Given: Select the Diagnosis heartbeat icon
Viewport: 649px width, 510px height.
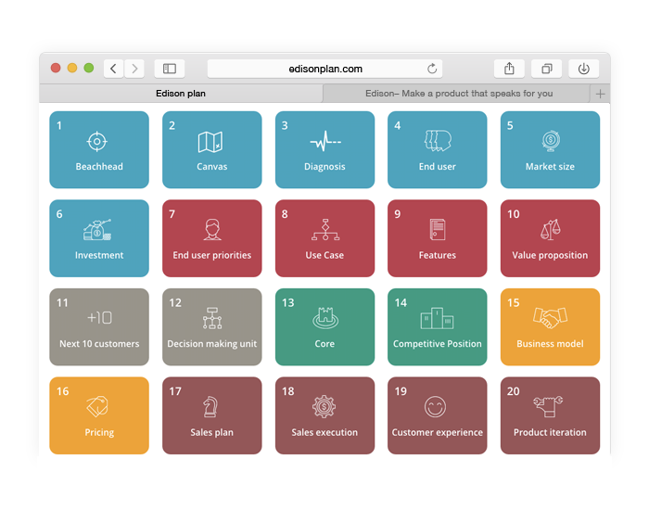Looking at the screenshot, I should [x=325, y=141].
